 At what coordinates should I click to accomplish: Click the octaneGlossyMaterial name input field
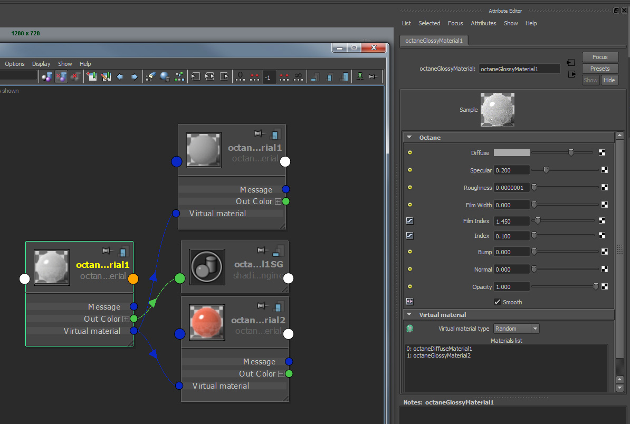[x=519, y=69]
